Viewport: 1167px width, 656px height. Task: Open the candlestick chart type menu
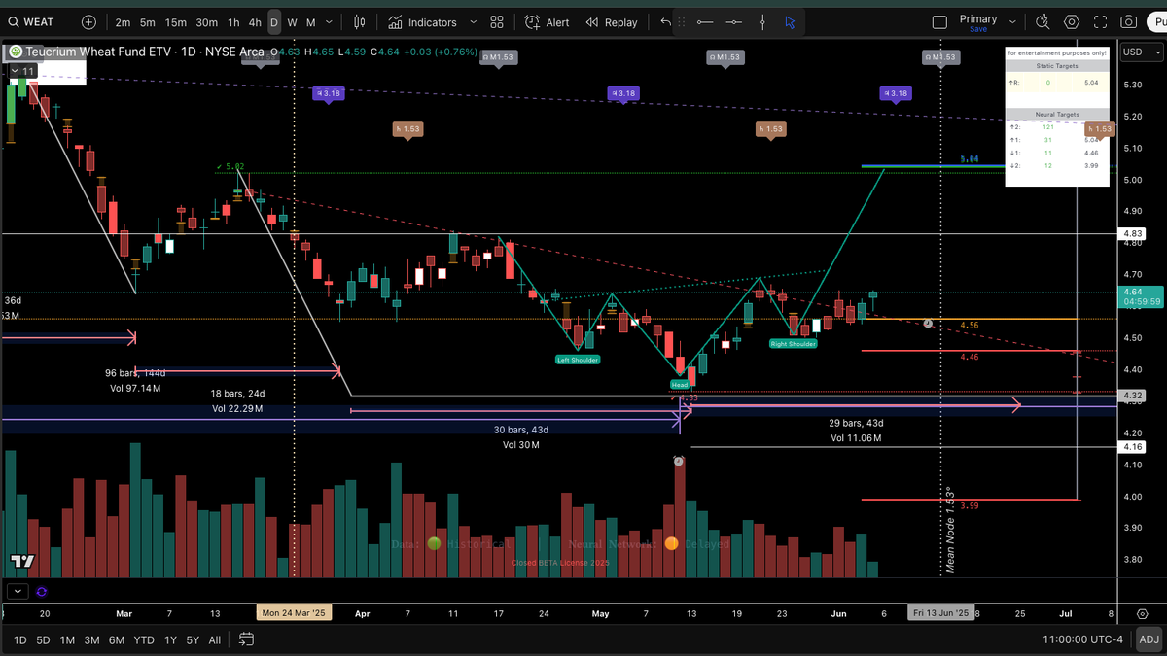point(360,22)
